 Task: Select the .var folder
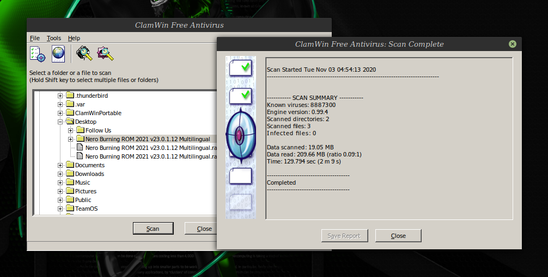coord(80,104)
